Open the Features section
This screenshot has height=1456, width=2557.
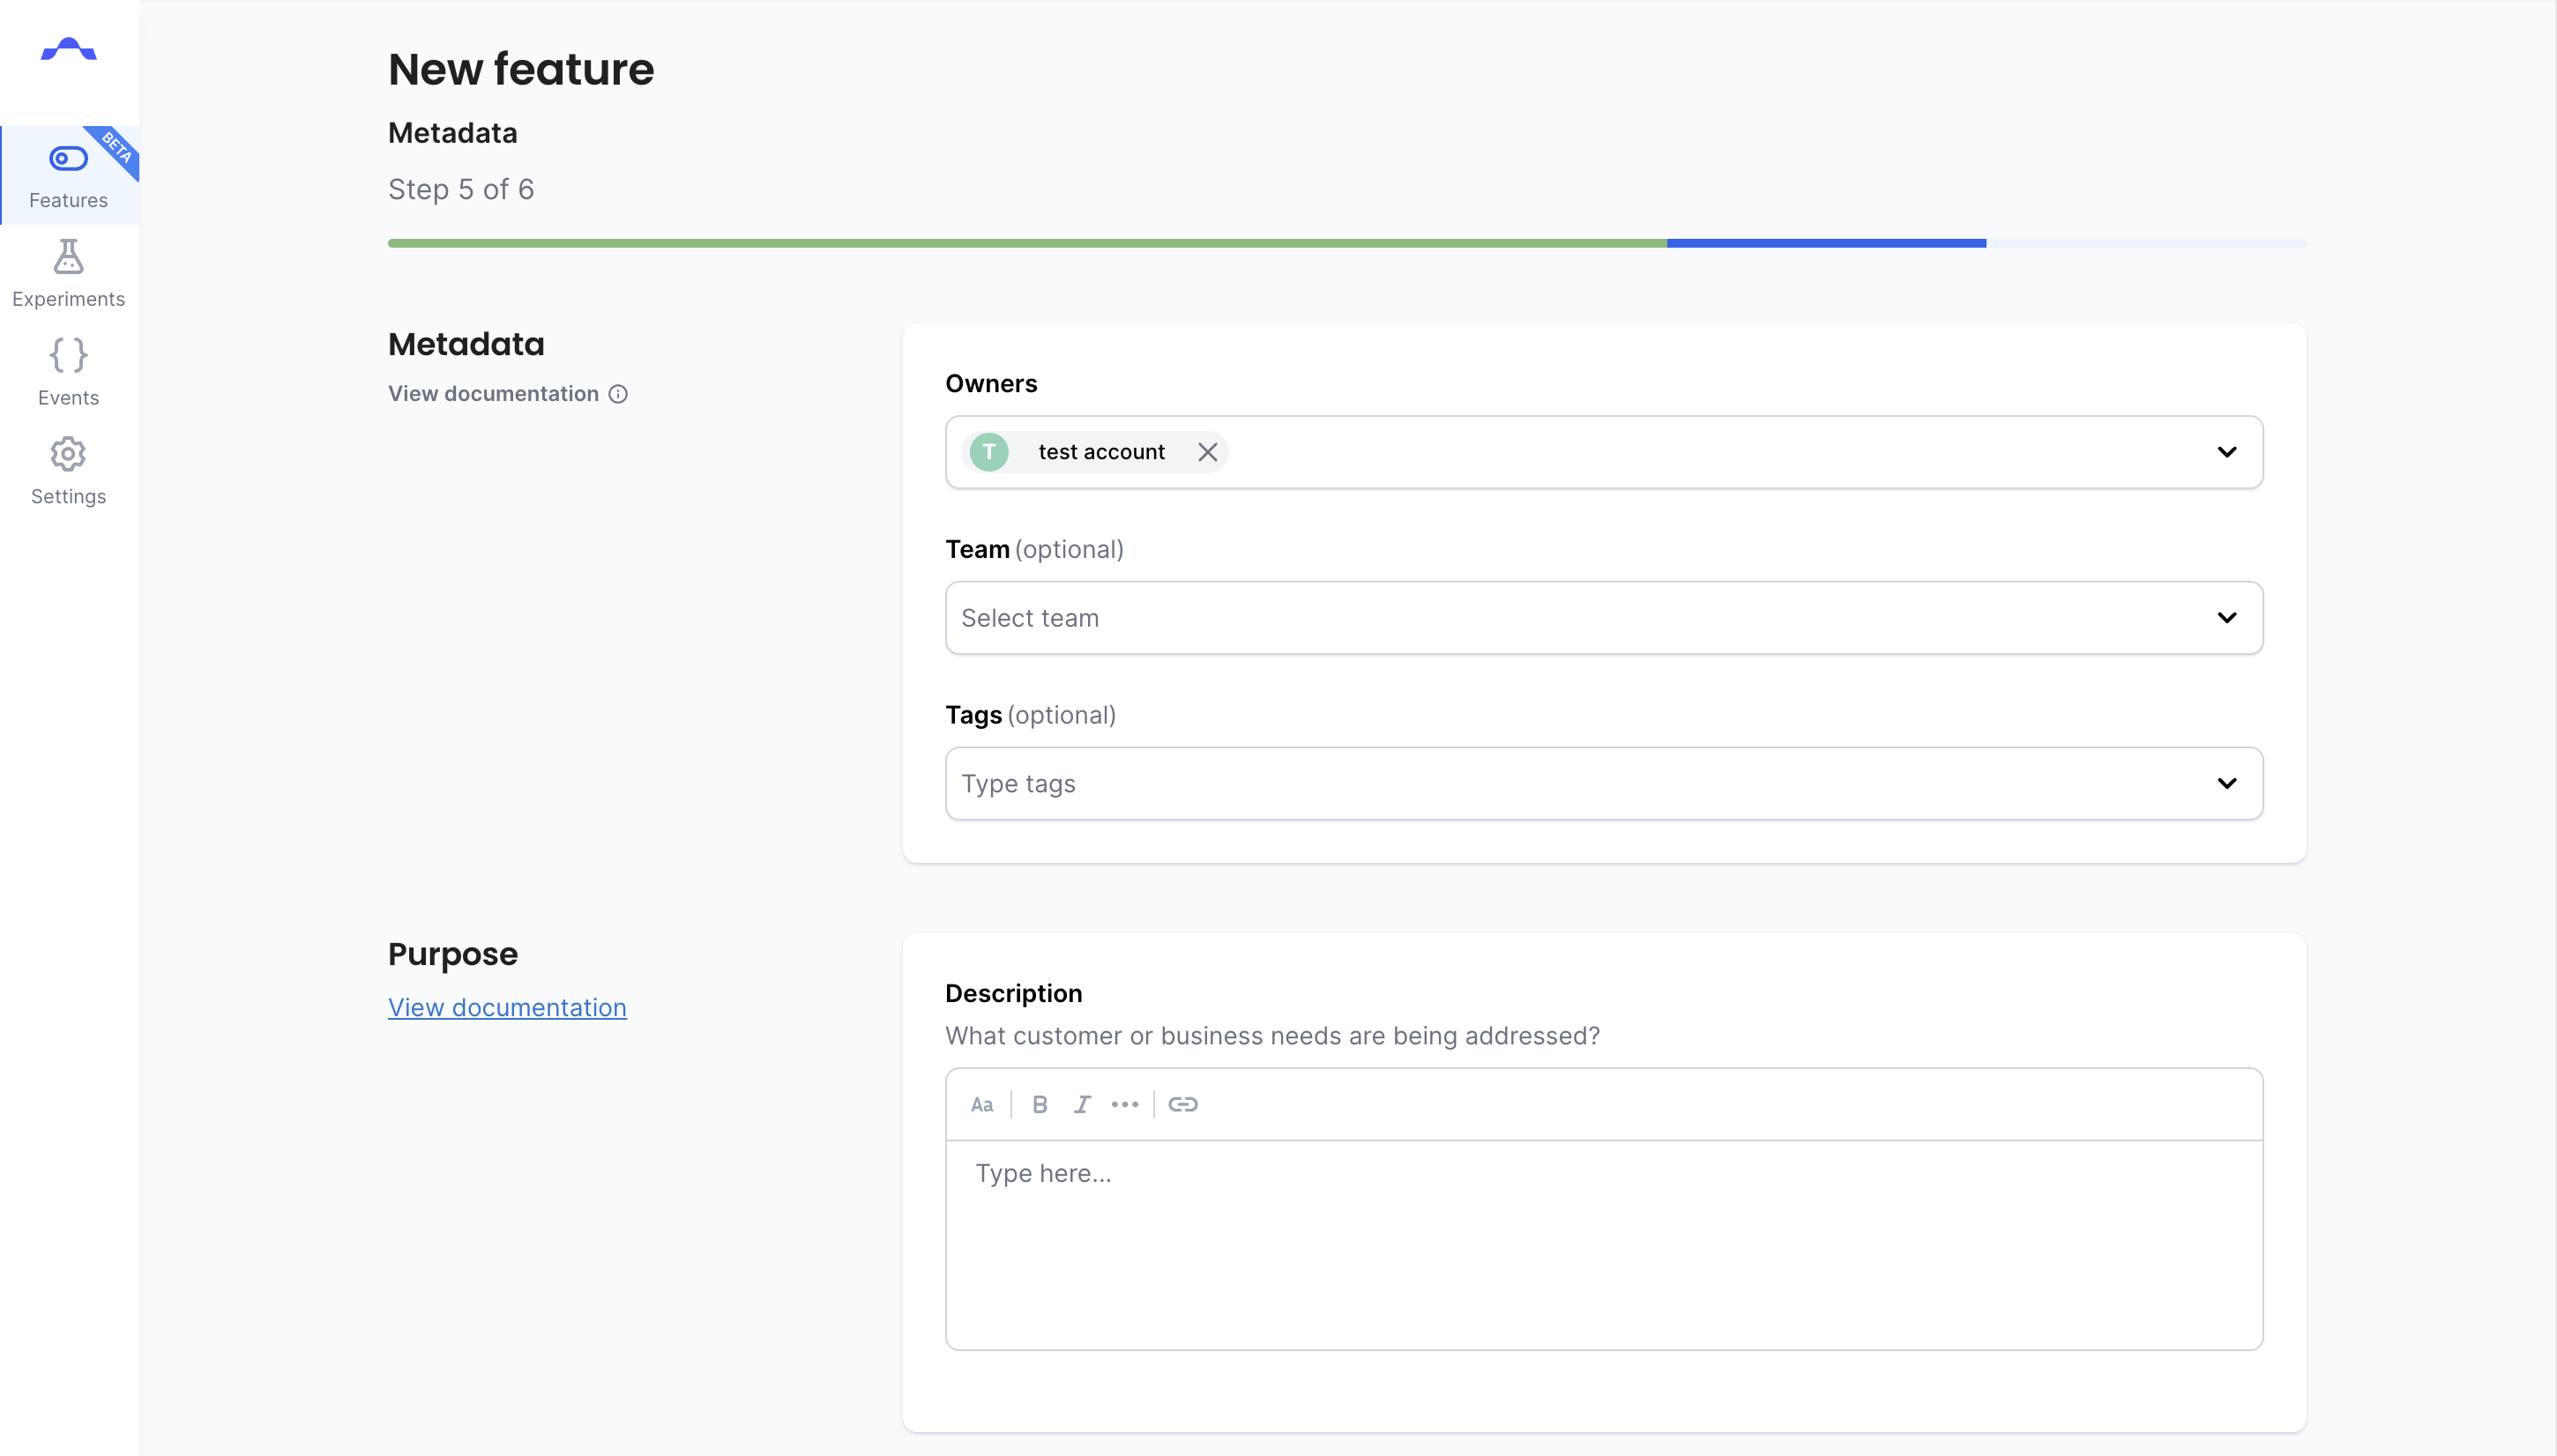coord(69,175)
